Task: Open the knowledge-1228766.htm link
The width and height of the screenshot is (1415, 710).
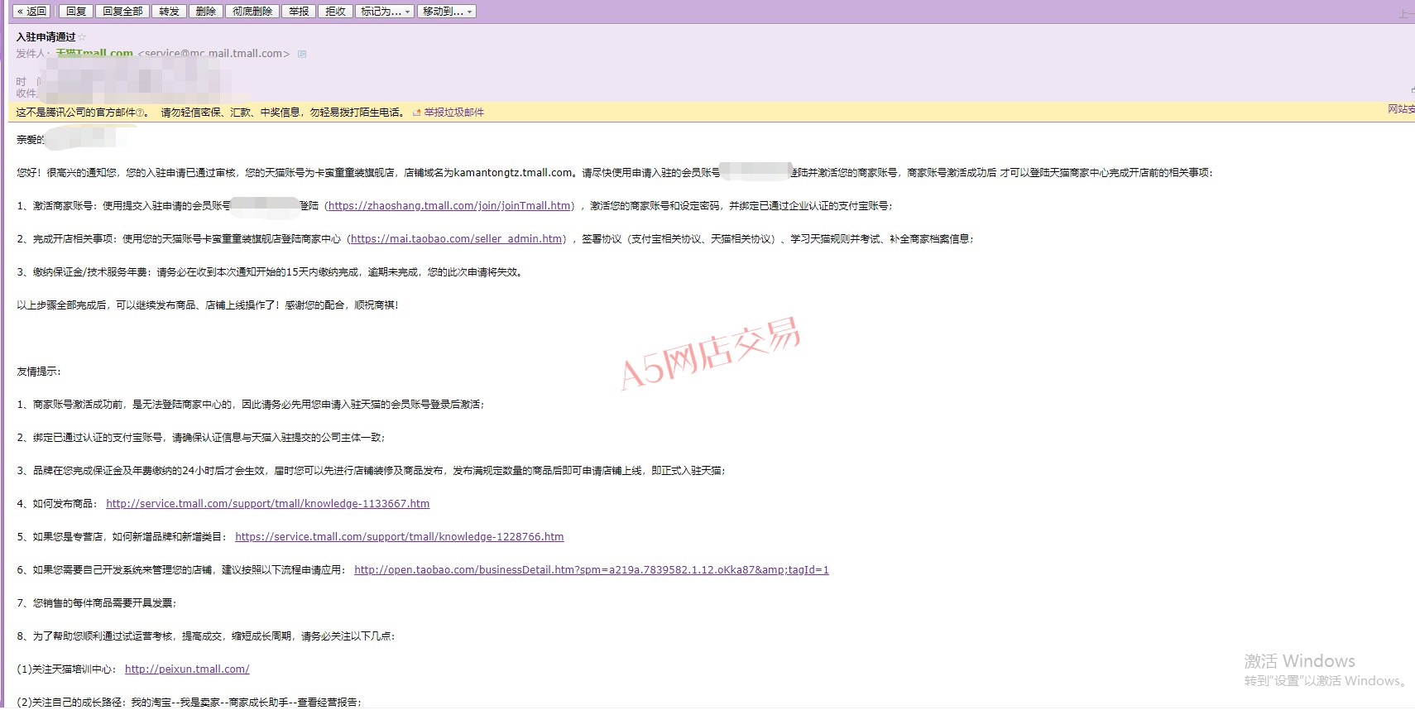Action: 400,537
